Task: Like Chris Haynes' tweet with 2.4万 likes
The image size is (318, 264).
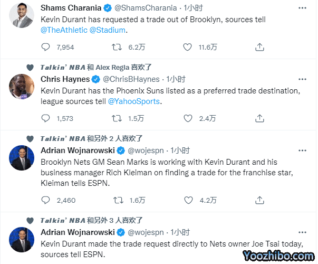Action: pos(189,118)
